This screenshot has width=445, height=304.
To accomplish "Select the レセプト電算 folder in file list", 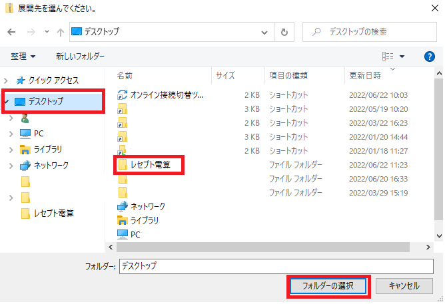I will [x=144, y=164].
